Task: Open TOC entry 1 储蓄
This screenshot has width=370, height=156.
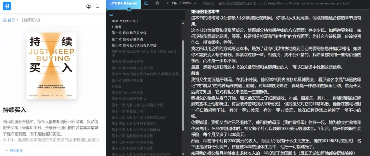Action: 116,27
